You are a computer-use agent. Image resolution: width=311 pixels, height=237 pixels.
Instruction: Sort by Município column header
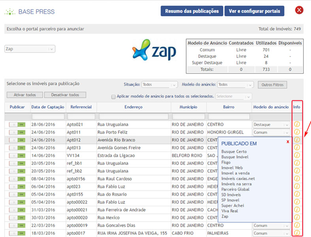tap(188, 107)
